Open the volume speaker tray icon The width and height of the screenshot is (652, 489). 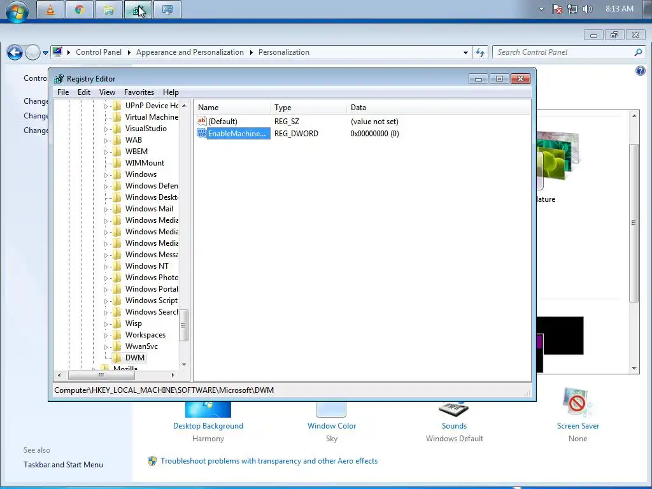pyautogui.click(x=587, y=9)
